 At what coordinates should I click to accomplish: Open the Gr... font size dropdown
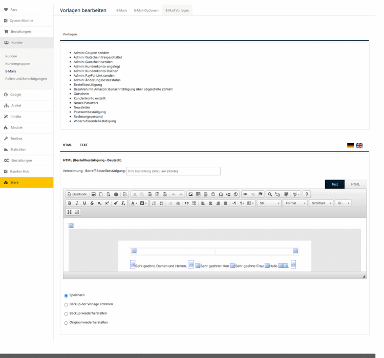click(x=343, y=203)
